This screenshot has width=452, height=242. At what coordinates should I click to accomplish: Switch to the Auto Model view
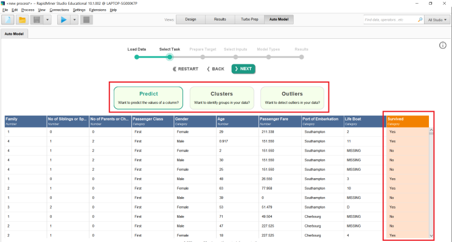pos(279,19)
